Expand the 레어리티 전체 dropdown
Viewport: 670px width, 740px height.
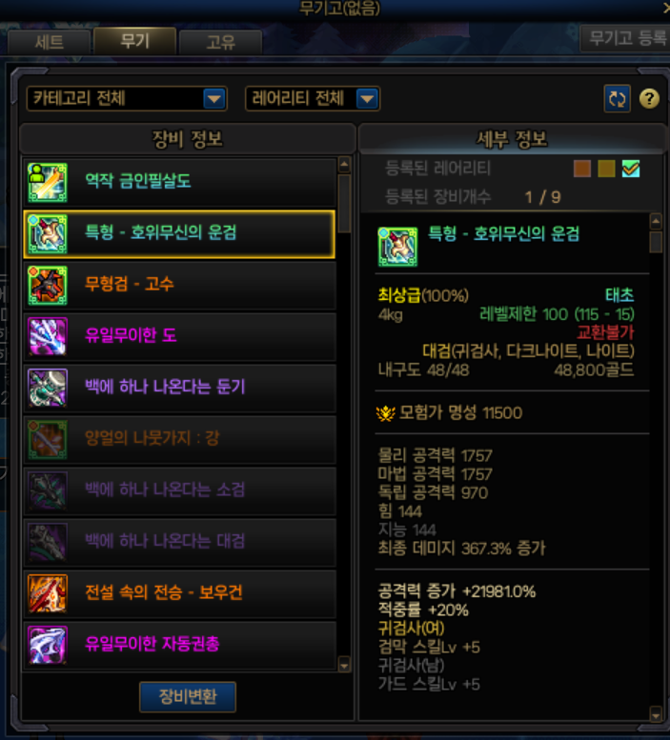pyautogui.click(x=313, y=99)
